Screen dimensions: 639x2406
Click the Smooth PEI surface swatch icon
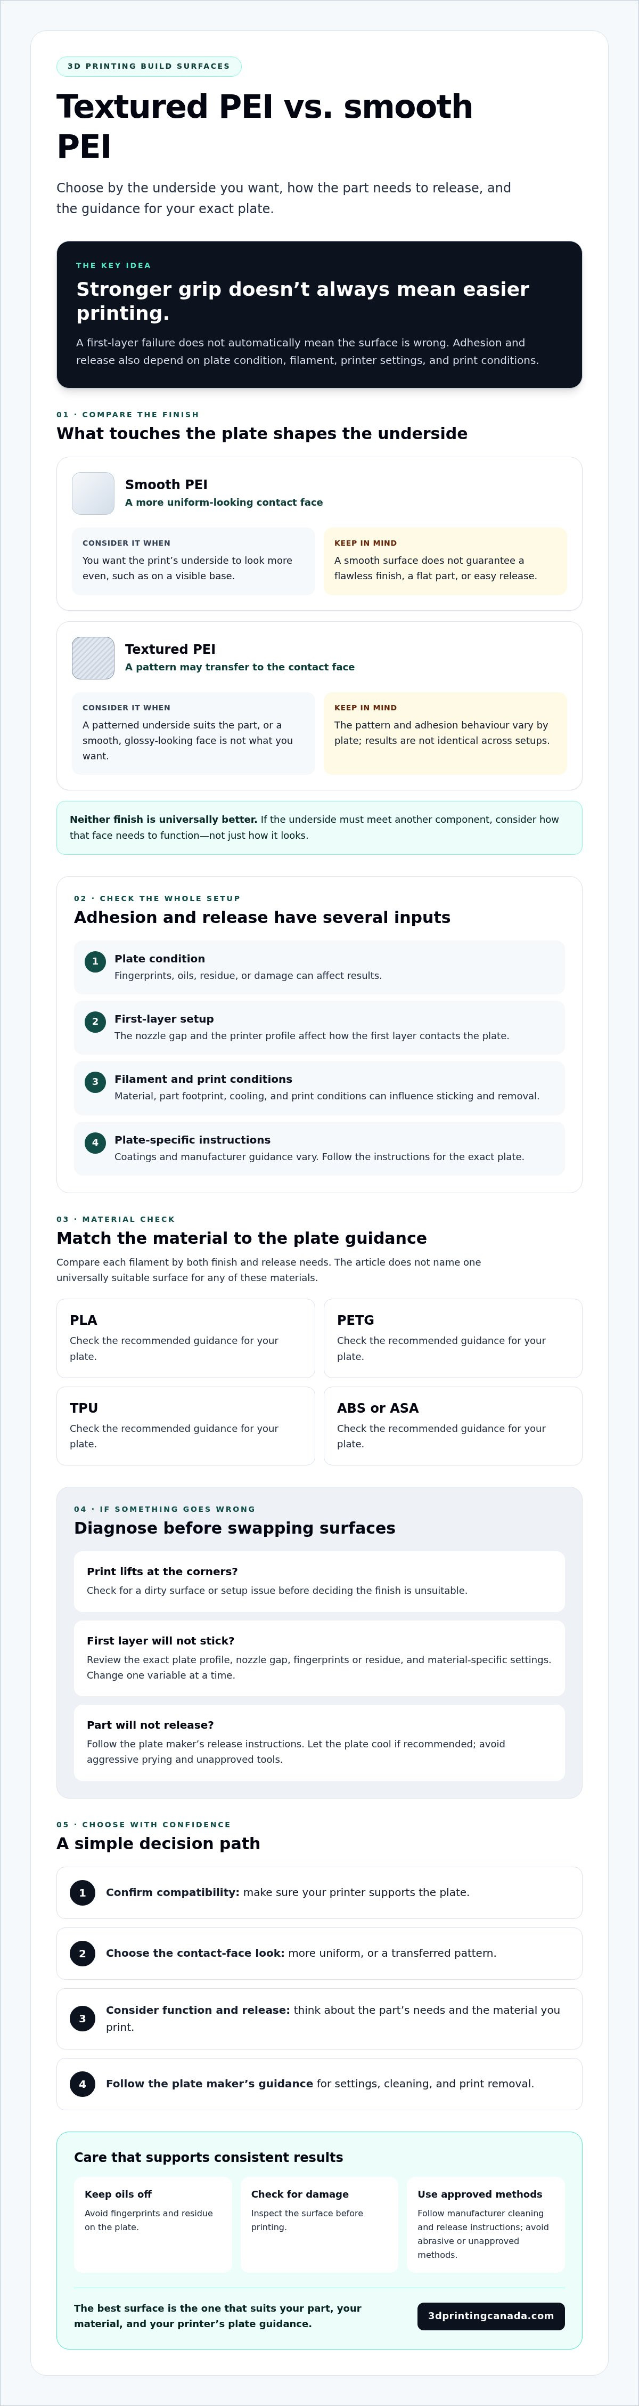pos(93,493)
